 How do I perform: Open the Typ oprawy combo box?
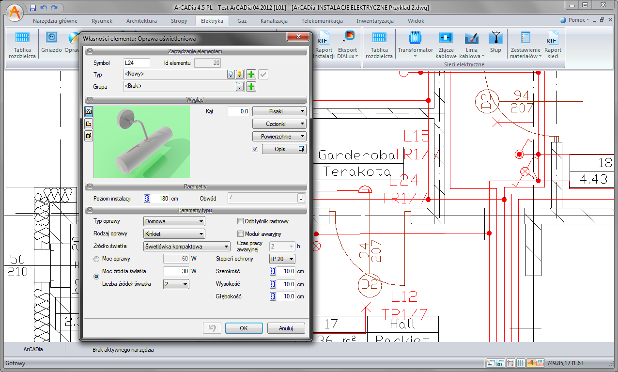pos(174,221)
